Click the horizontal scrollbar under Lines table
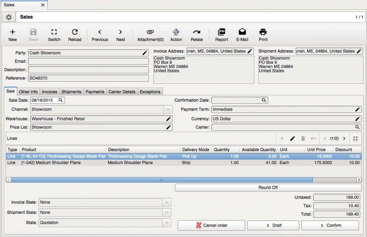 click(x=161, y=180)
